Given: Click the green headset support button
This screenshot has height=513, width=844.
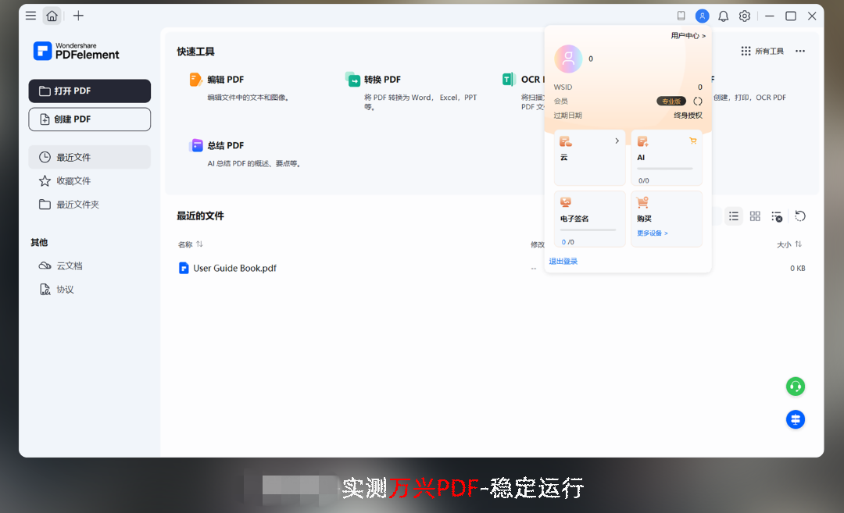Looking at the screenshot, I should click(796, 387).
